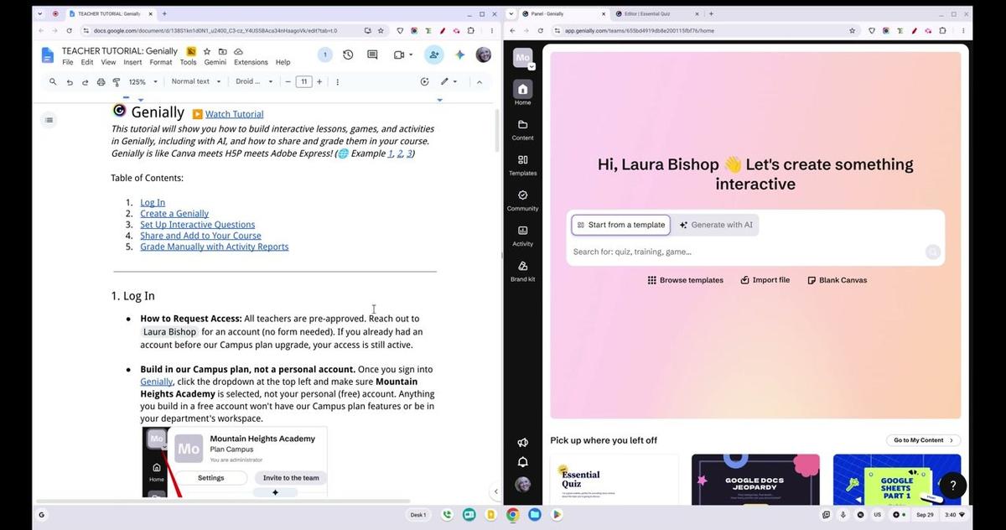Open the Insert menu in Docs
The width and height of the screenshot is (1006, 530).
coord(132,62)
